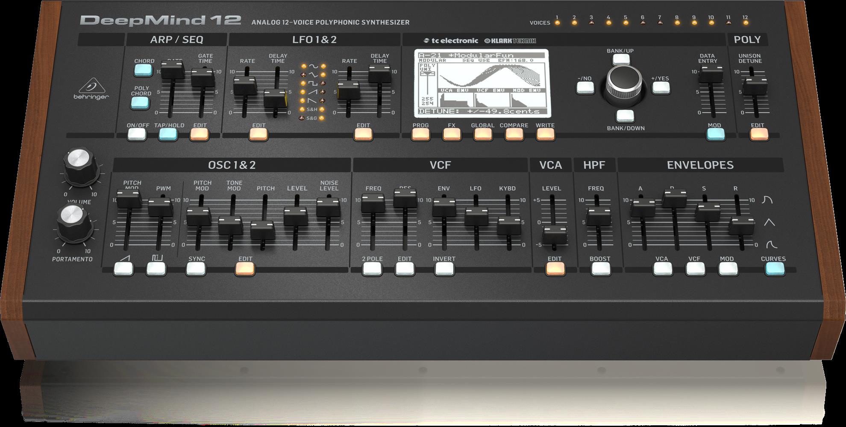Select the pulse waveform icon in OSC section
The height and width of the screenshot is (427, 846).
point(158,267)
